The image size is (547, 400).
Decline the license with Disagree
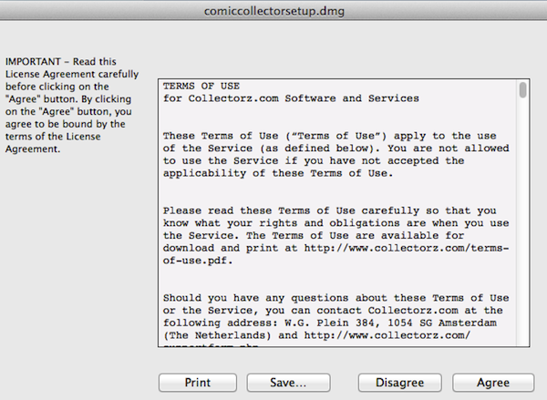tap(394, 383)
